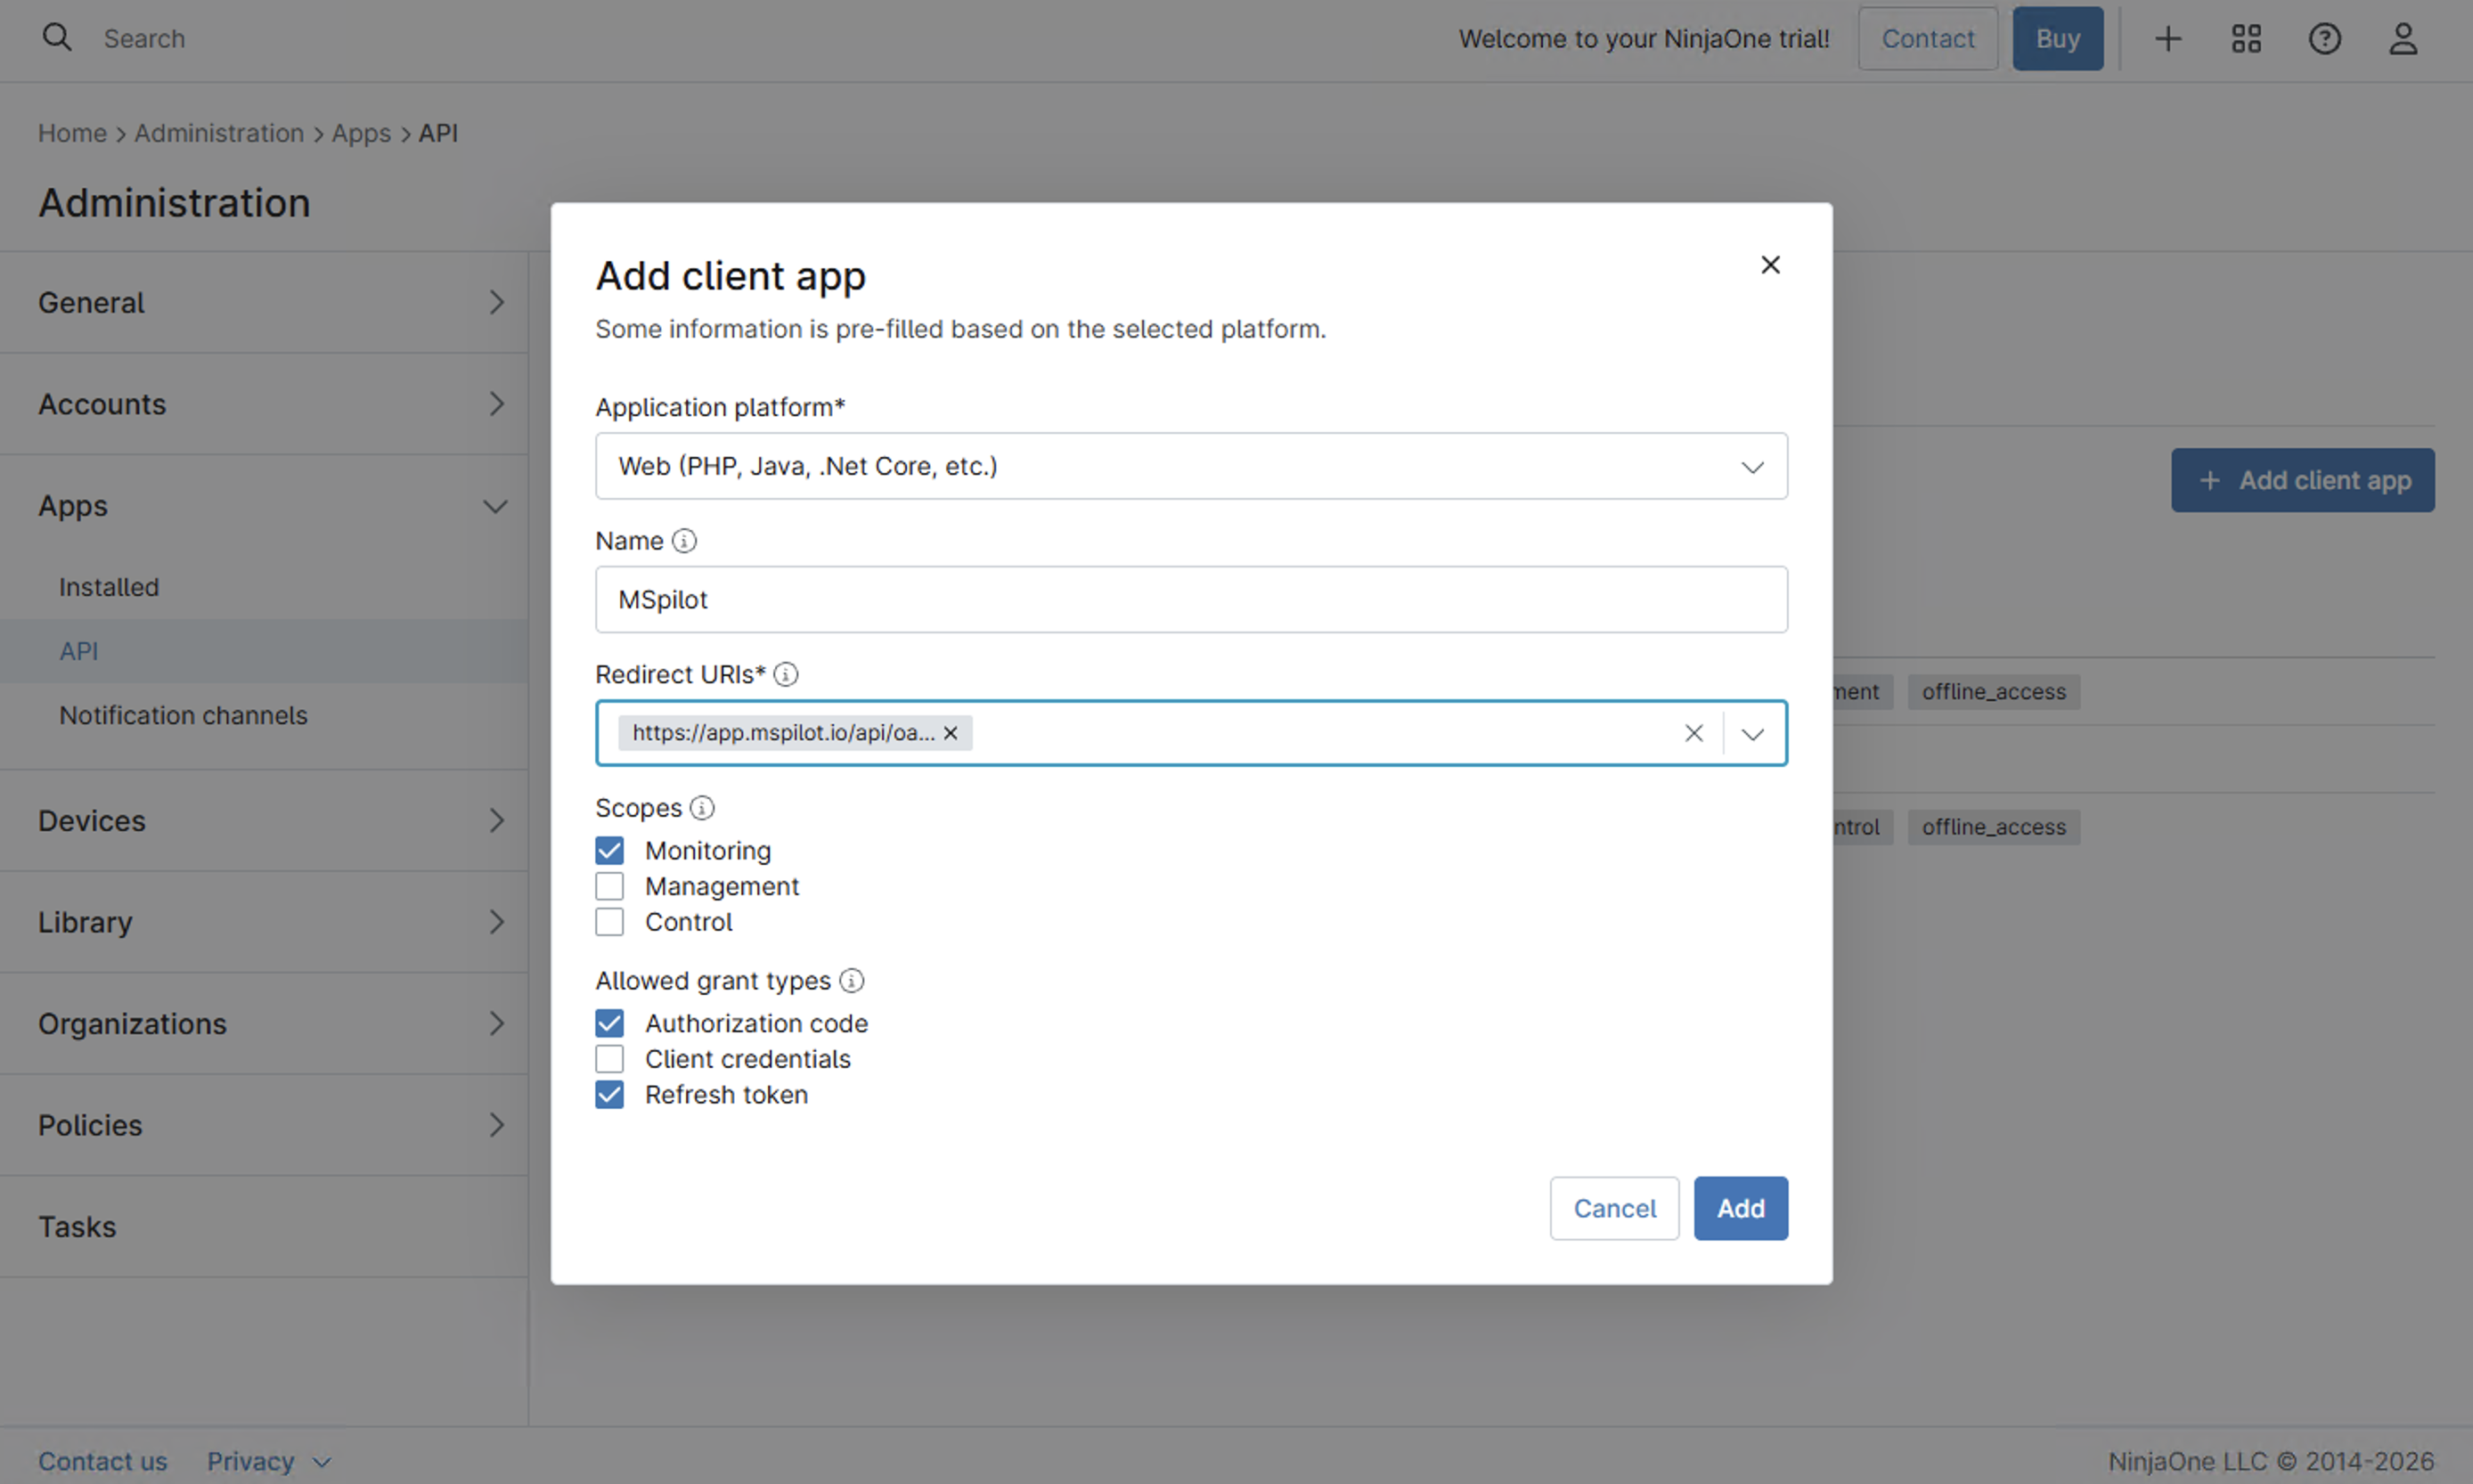This screenshot has width=2473, height=1484.
Task: Close the Add client app dialog
Action: 1770,265
